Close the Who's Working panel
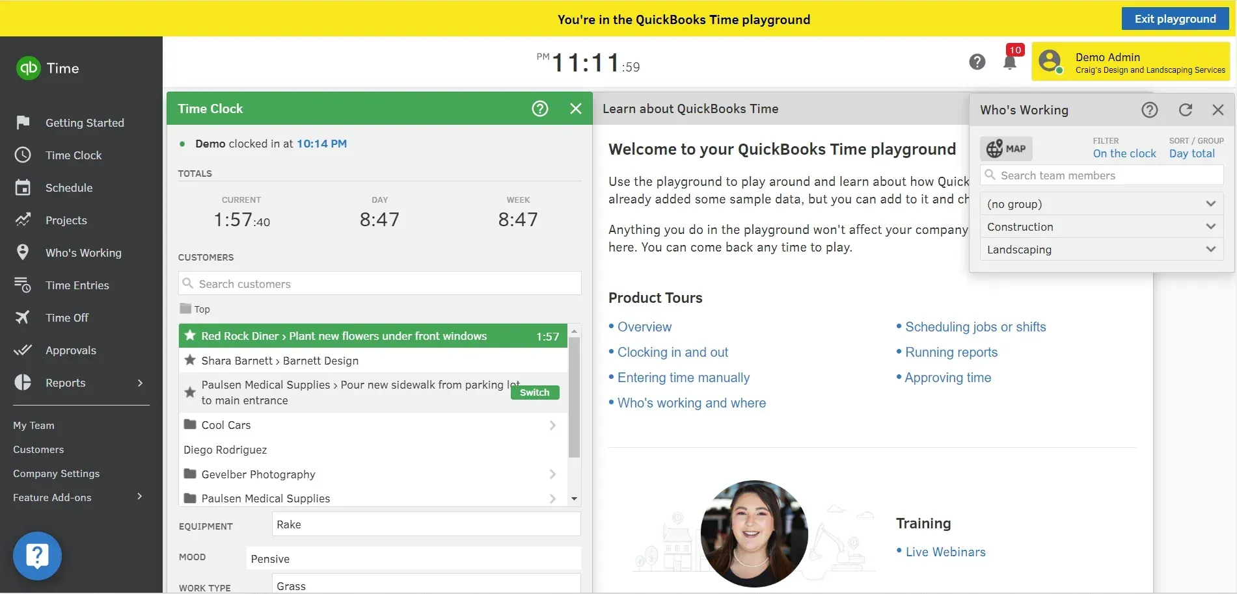 point(1218,110)
